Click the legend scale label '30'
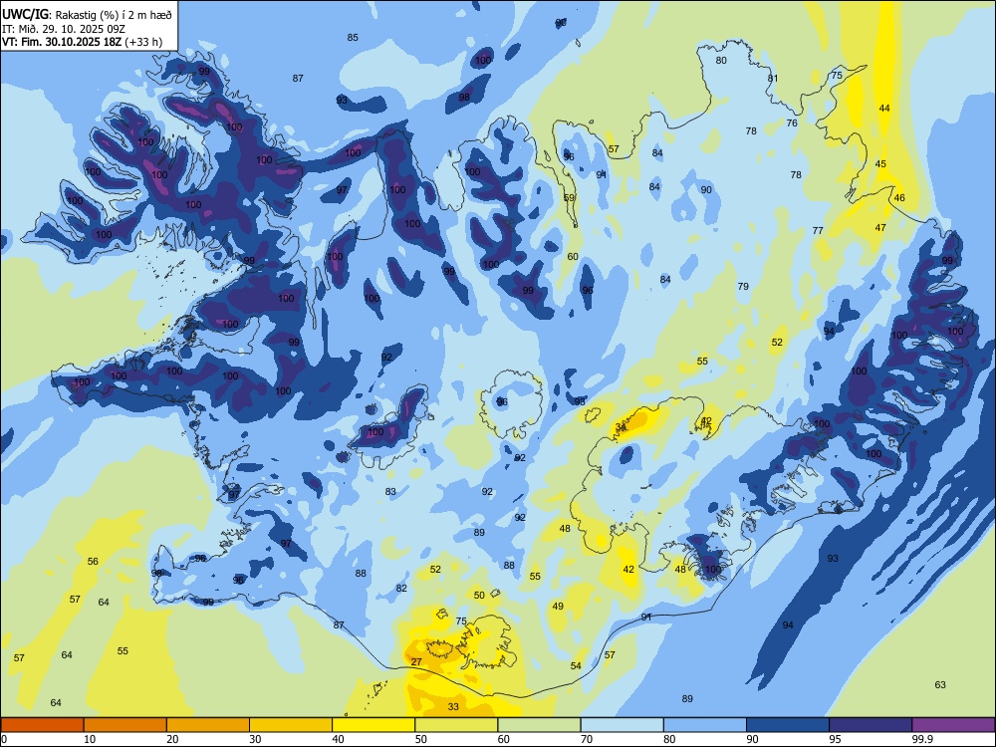The height and width of the screenshot is (747, 996). [255, 739]
